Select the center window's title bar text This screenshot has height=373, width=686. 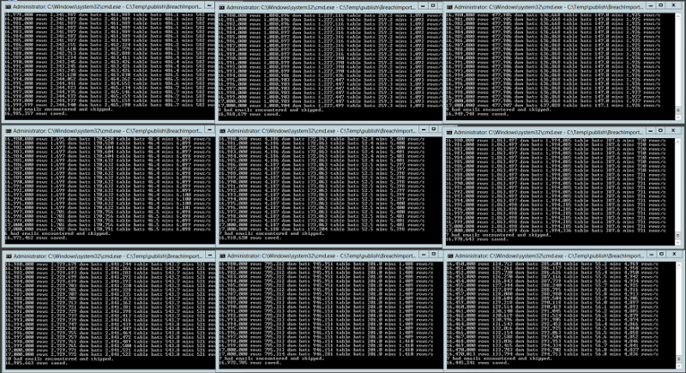[x=321, y=130]
